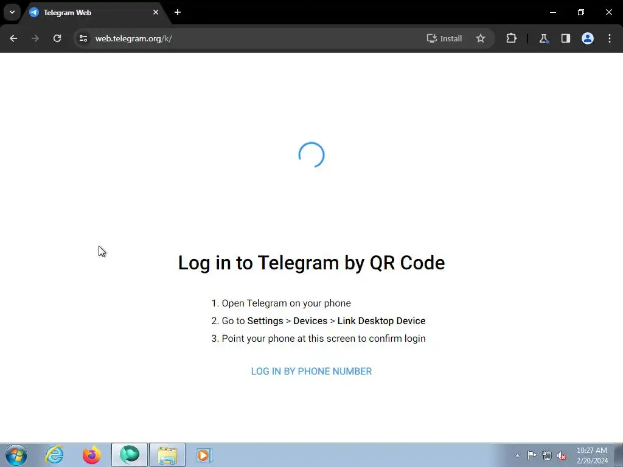Click 'Open Telegram on your phone' step
The image size is (623, 467).
[286, 303]
